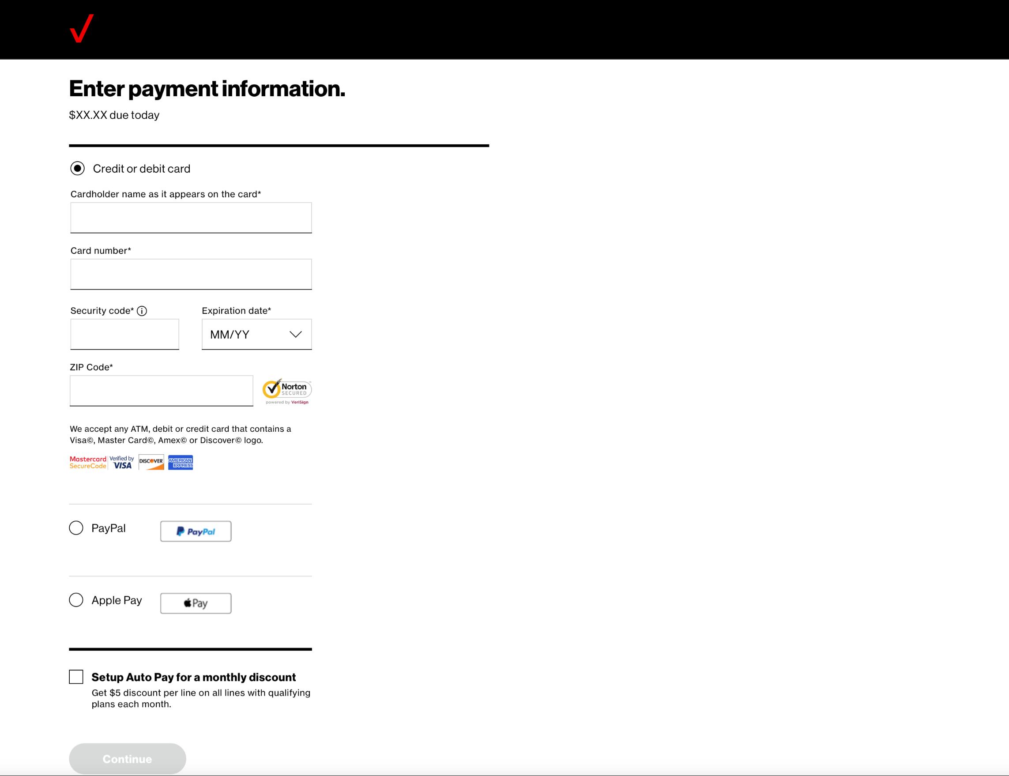Enable Setup Auto Pay checkbox

point(76,677)
